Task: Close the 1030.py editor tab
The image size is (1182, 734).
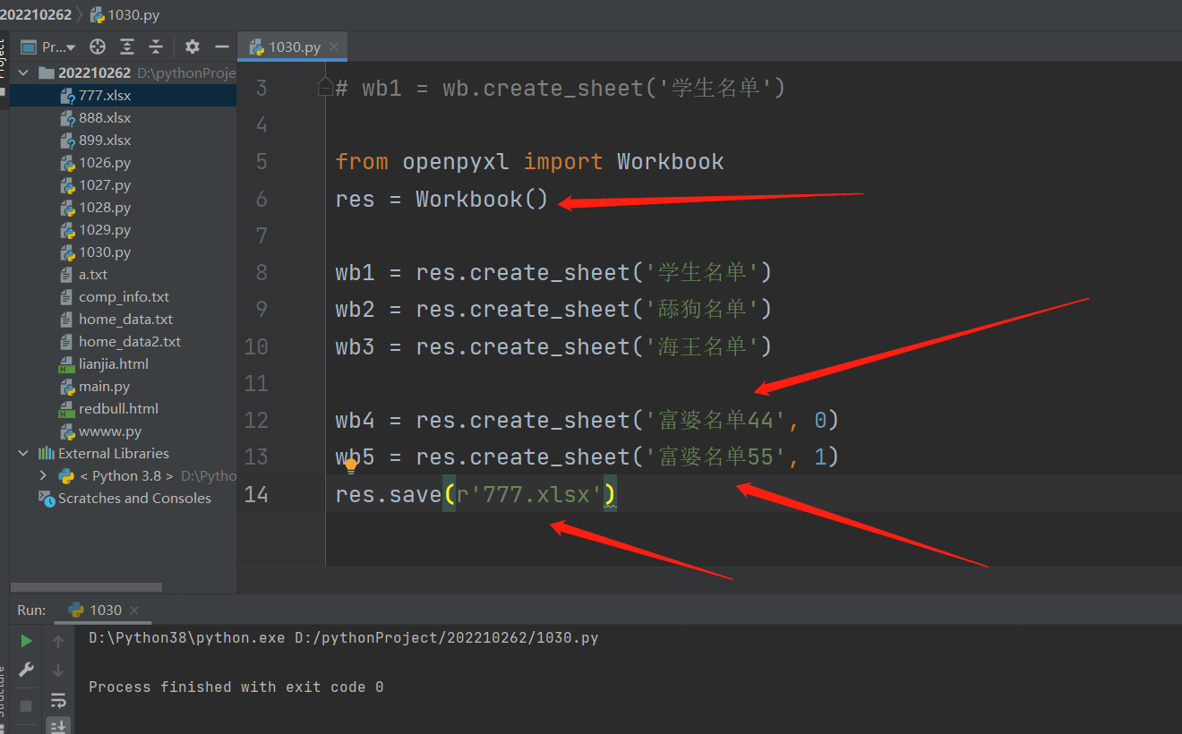Action: tap(334, 47)
